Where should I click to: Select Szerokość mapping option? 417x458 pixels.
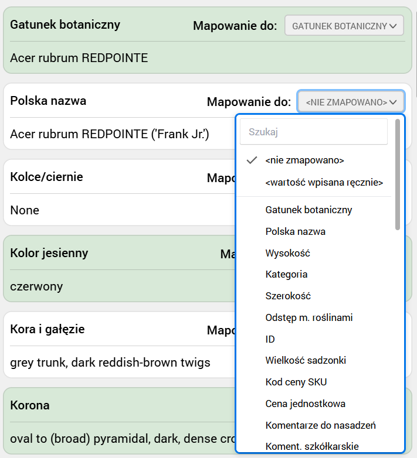click(288, 296)
